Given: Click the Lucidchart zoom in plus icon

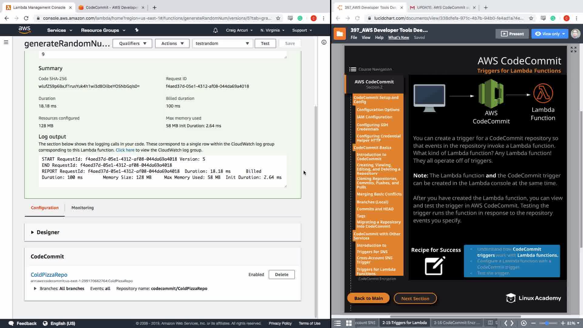Looking at the screenshot, I should (563, 323).
